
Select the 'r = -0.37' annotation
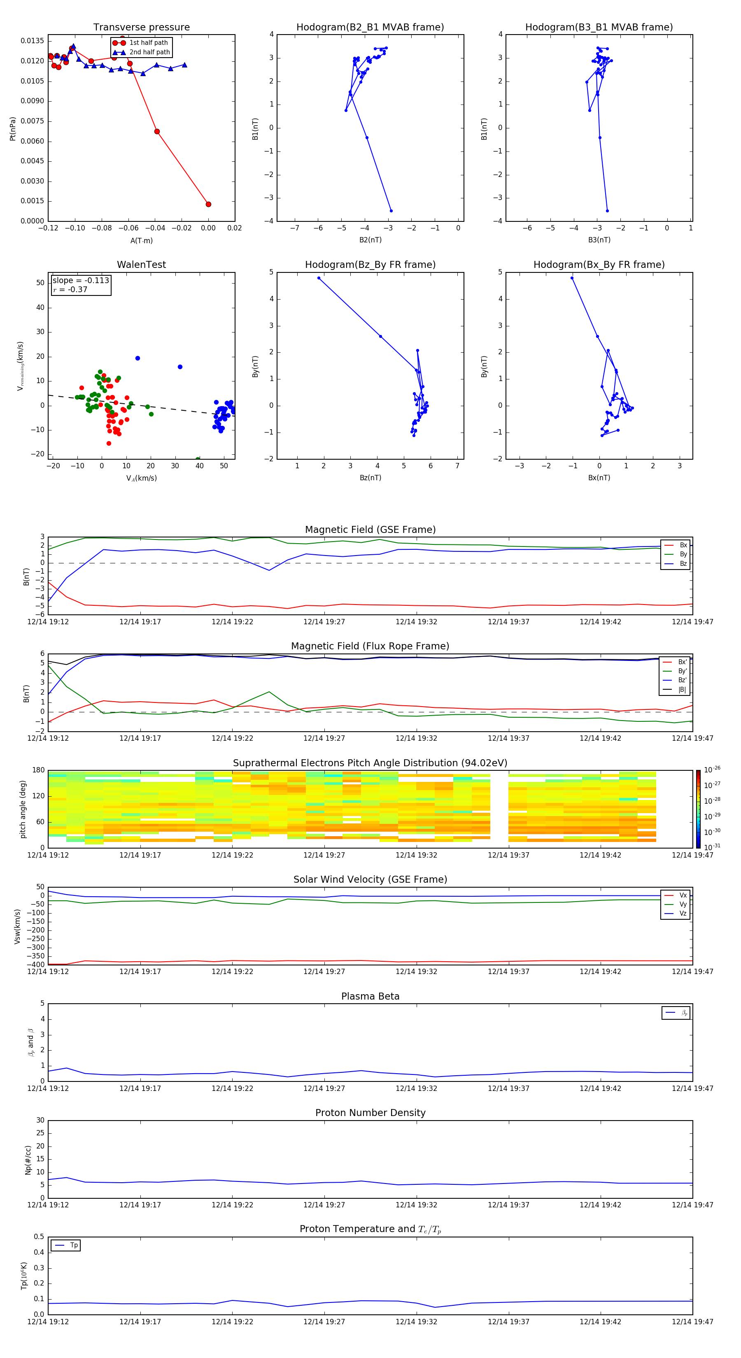click(x=70, y=290)
